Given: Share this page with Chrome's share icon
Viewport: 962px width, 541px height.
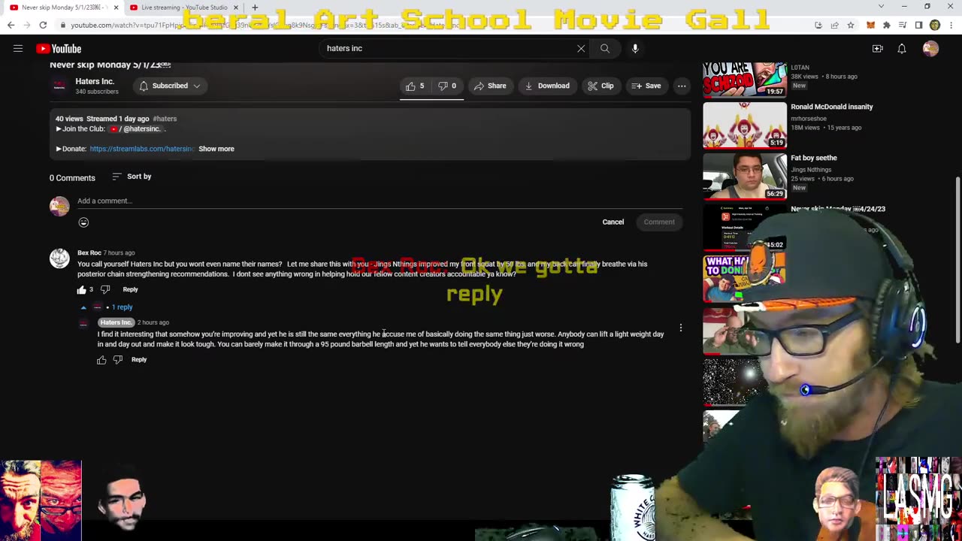Looking at the screenshot, I should coord(834,25).
